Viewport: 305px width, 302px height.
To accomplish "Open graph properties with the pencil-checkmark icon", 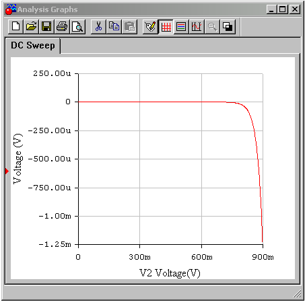I will tap(150, 27).
